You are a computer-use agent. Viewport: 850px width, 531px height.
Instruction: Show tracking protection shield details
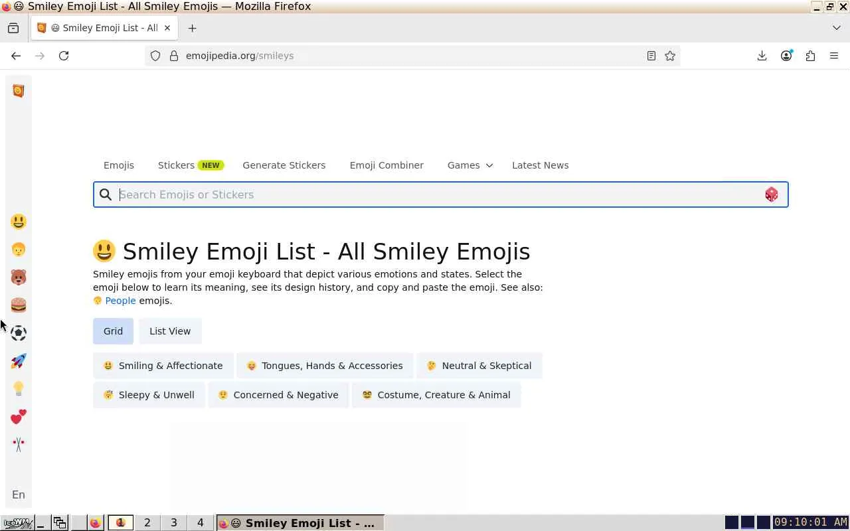click(155, 56)
